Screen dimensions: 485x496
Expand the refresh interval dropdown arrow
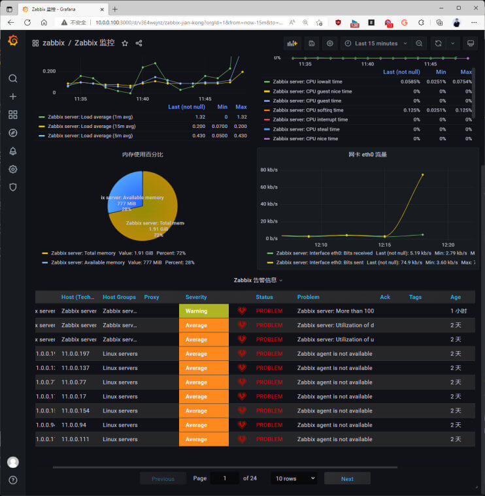453,43
